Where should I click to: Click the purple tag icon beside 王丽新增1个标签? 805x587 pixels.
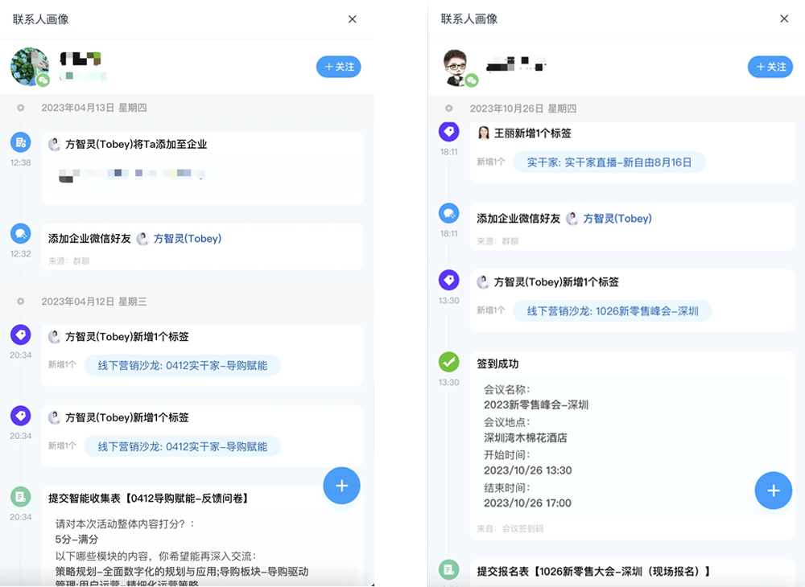[448, 131]
